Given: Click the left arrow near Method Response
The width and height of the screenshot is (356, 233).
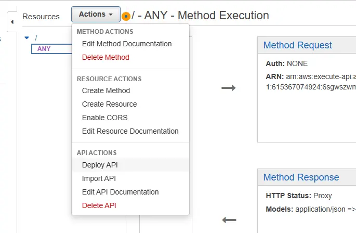Looking at the screenshot, I should [229, 219].
